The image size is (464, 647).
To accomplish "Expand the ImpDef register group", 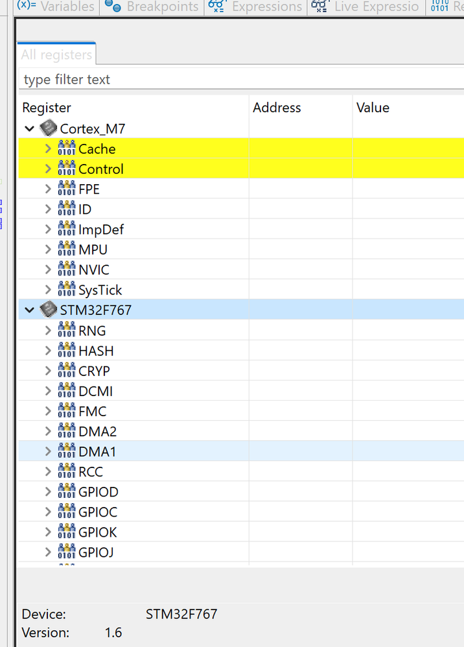I will point(48,229).
